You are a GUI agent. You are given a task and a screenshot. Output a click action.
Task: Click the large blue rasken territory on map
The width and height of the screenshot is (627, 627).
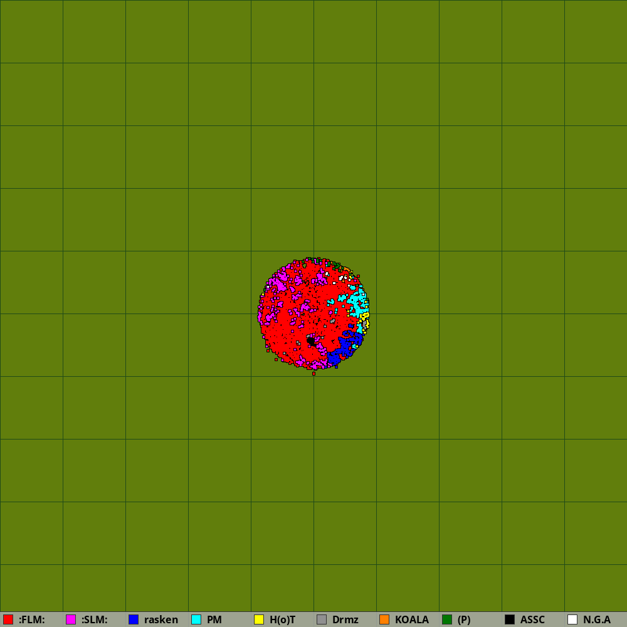point(345,346)
